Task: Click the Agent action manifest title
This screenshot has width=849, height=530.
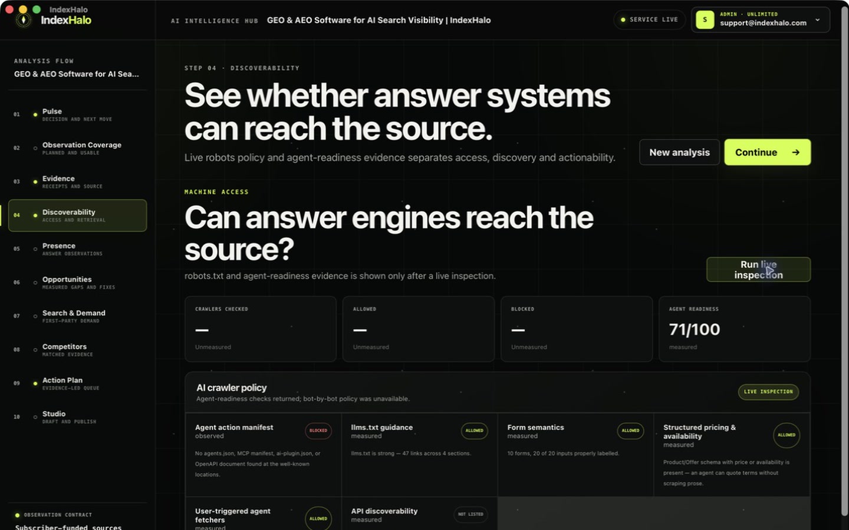Action: click(234, 428)
